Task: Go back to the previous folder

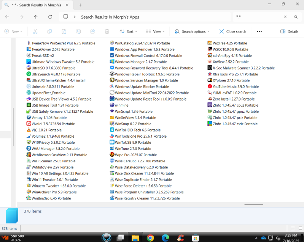Action: click(x=7, y=17)
